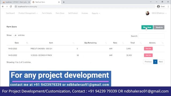Sort by Qty Remaining column
Screen dimensions: 171x96
tap(90, 43)
